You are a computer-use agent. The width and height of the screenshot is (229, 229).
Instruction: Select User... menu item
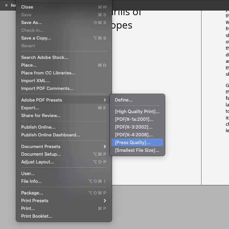(x=64, y=173)
